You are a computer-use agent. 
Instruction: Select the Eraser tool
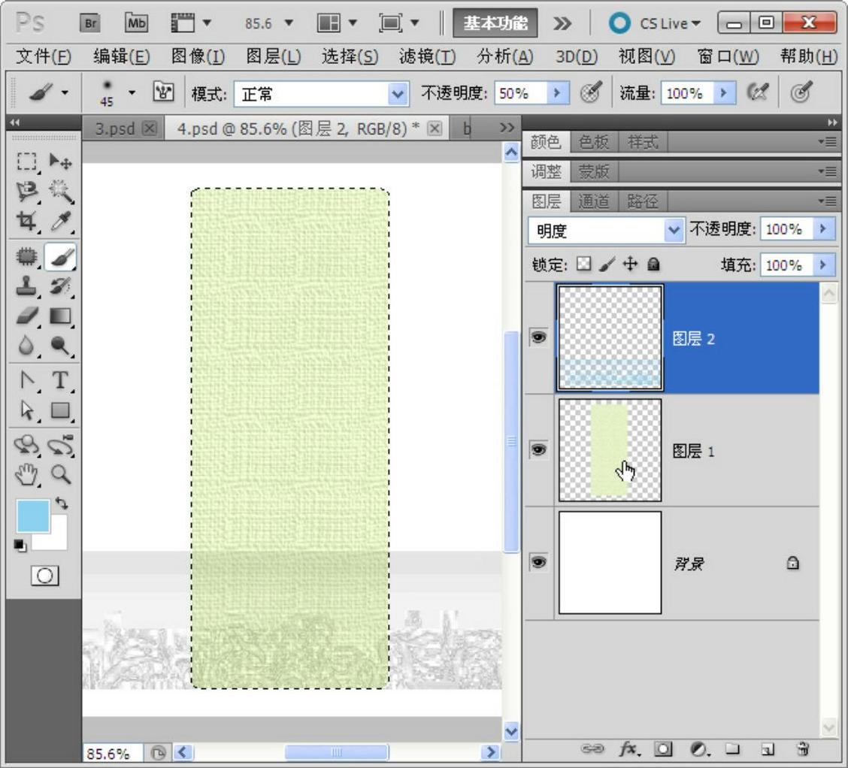pyautogui.click(x=27, y=316)
